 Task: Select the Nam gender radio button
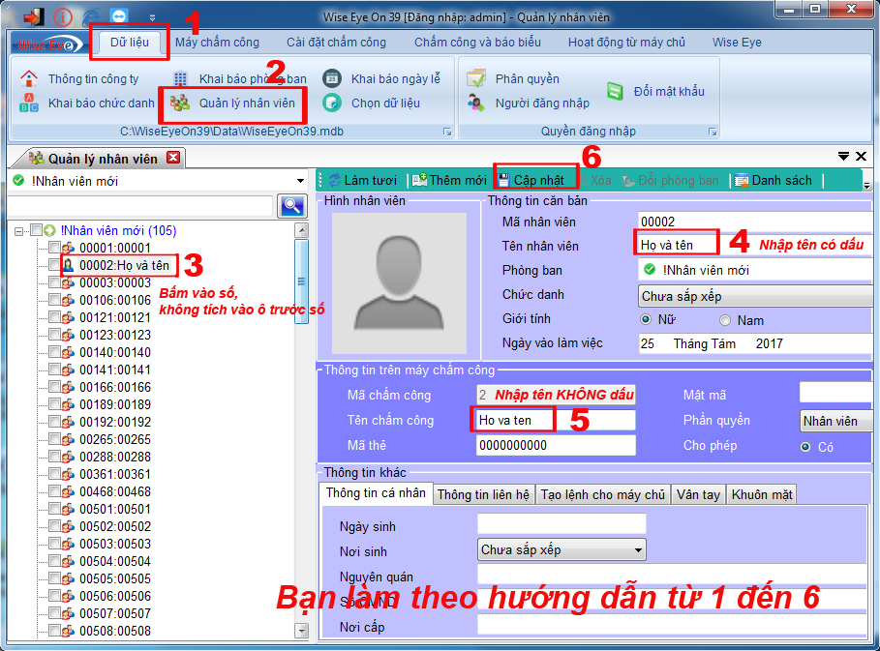click(725, 320)
